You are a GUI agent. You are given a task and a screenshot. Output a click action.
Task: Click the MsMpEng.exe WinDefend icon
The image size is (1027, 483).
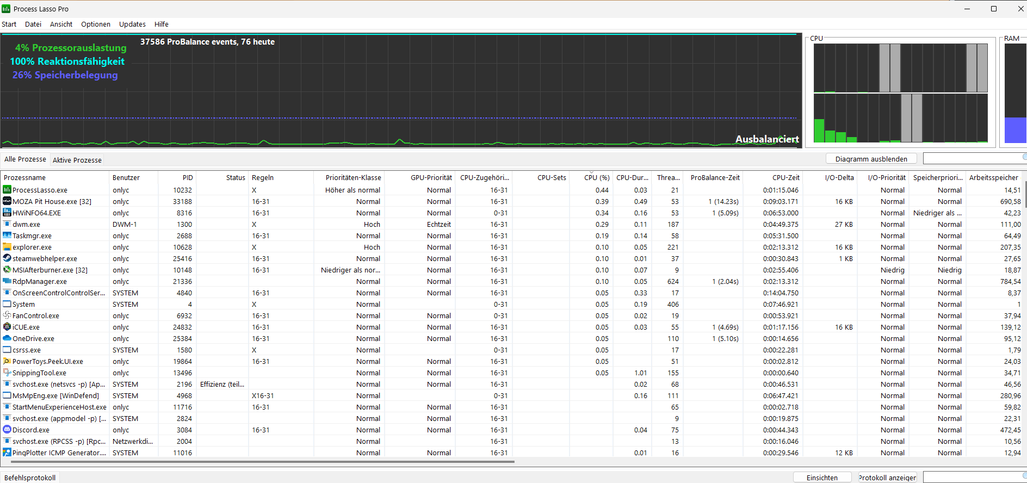pos(7,395)
